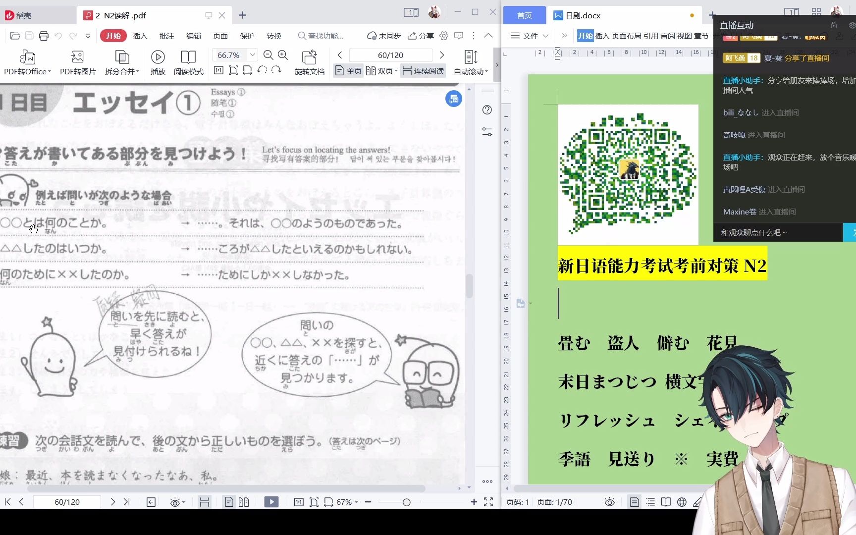Viewport: 856px width, 535px height.
Task: Open the 保护 tab
Action: (x=247, y=36)
